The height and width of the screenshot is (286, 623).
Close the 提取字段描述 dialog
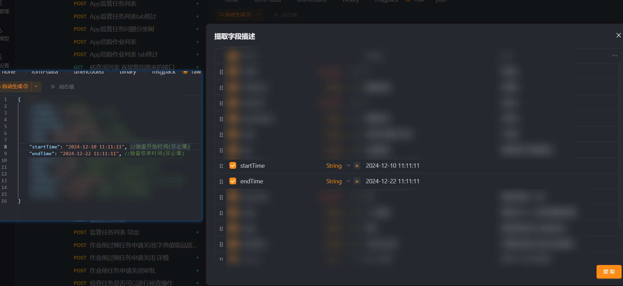tap(619, 35)
